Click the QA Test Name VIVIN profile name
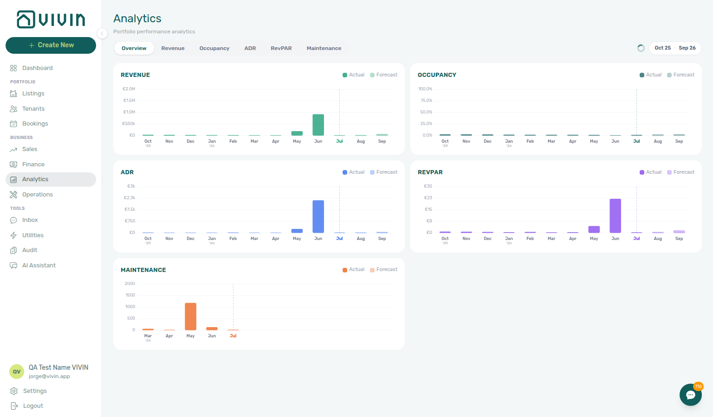The height and width of the screenshot is (417, 713). pyautogui.click(x=58, y=367)
